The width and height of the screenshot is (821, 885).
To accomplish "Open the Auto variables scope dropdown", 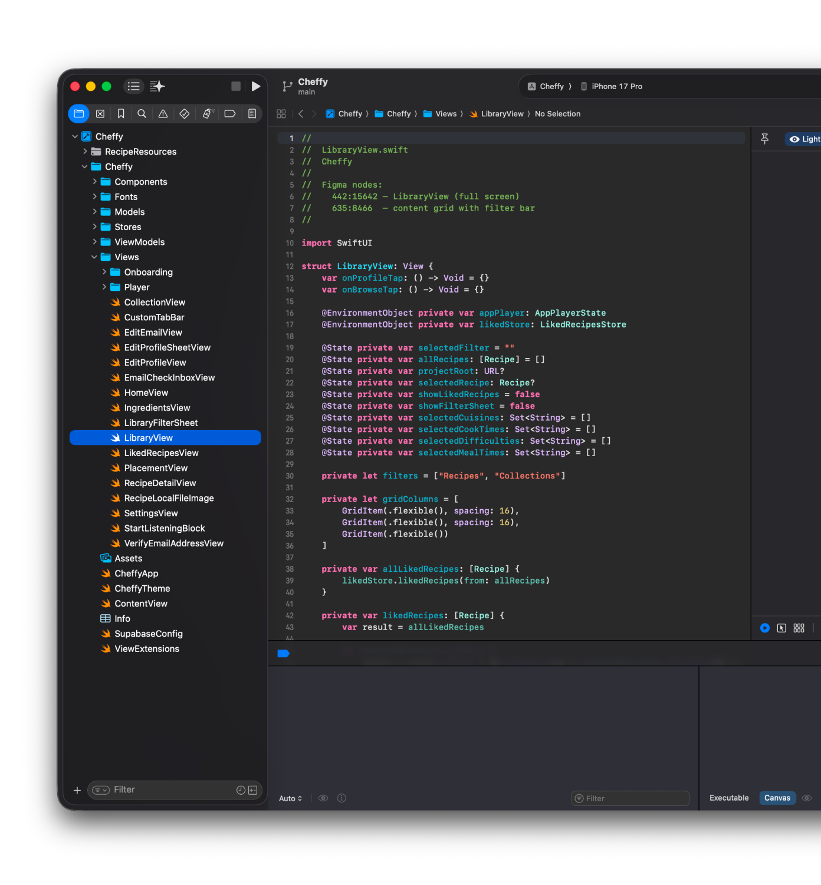I will pos(291,798).
